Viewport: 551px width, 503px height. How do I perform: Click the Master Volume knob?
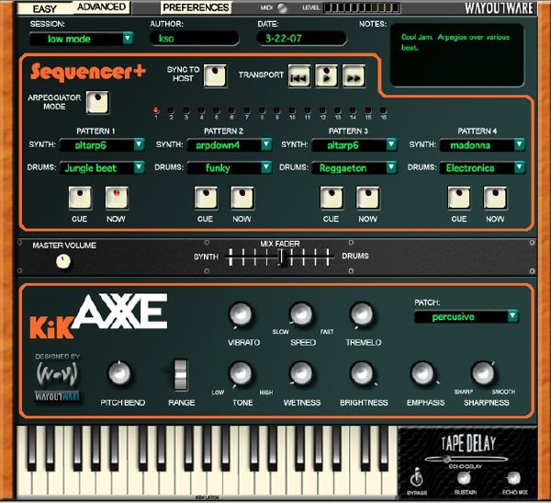(x=63, y=261)
